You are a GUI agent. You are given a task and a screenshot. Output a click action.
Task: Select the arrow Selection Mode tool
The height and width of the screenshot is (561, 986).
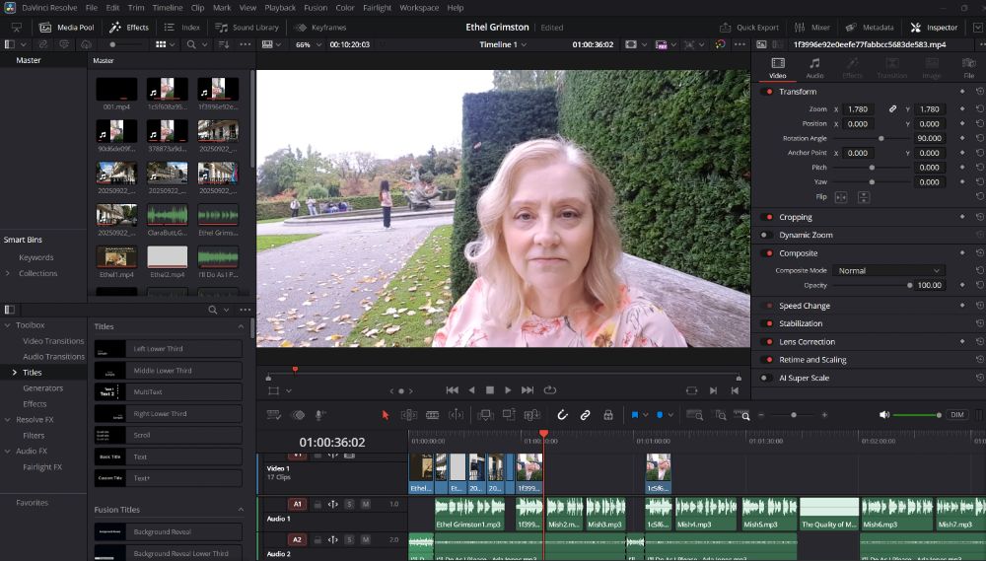pos(386,415)
